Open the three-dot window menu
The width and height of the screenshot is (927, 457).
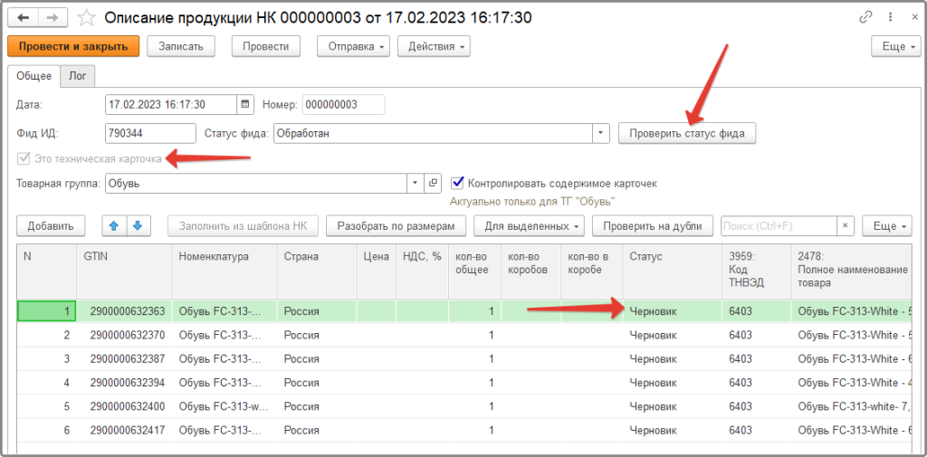click(x=890, y=17)
